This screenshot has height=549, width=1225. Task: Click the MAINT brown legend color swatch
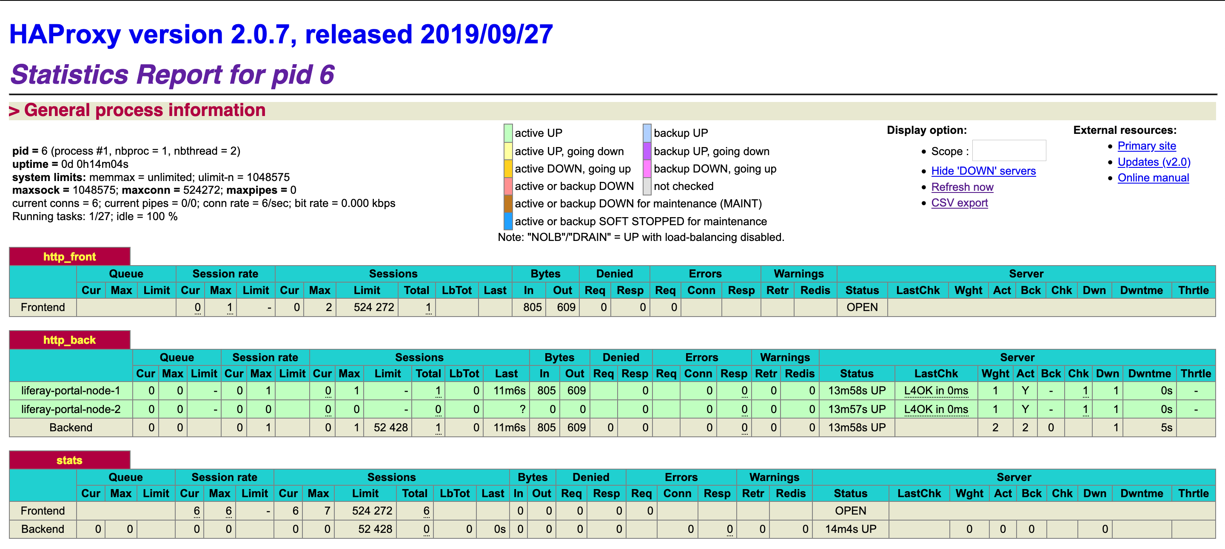pos(508,204)
